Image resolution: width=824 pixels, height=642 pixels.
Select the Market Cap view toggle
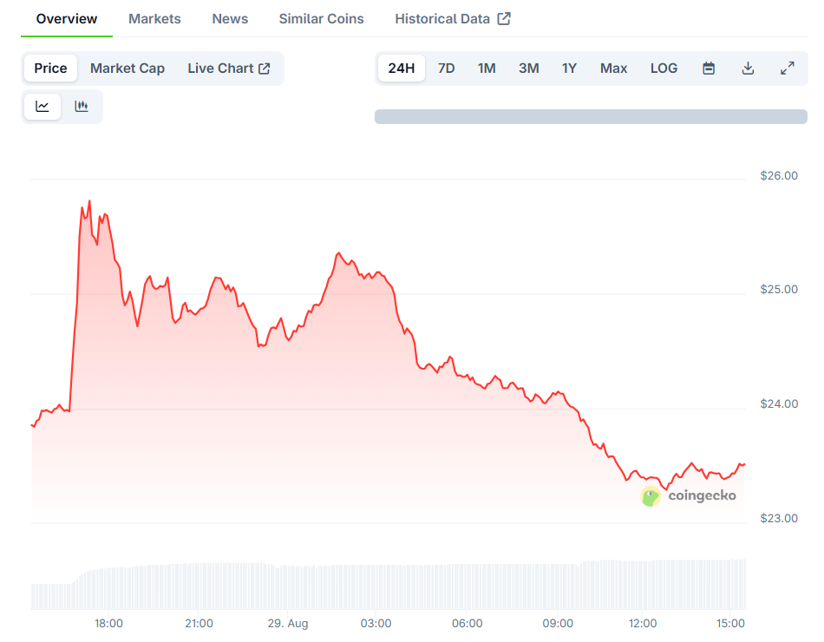(128, 69)
